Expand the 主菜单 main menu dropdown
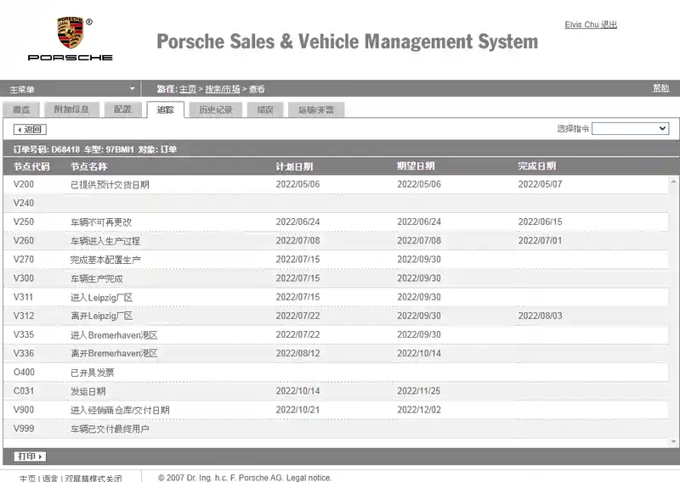680x482 pixels. pos(132,88)
